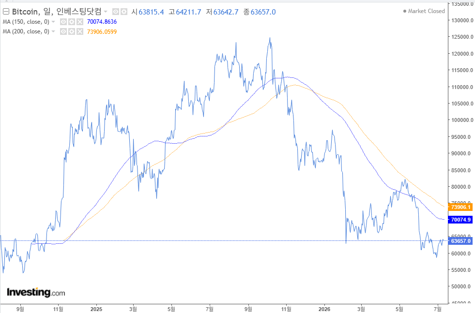
Task: Click the 125000.0 price axis tick
Action: pos(462,37)
